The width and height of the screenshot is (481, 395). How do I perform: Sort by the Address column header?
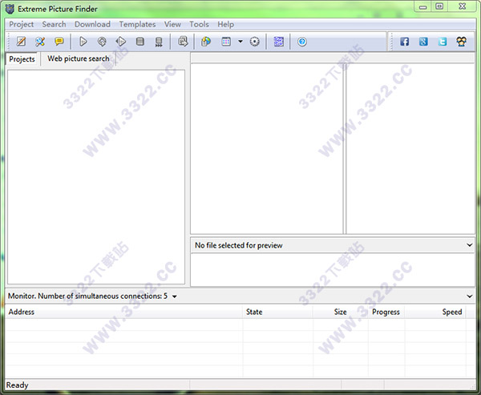[x=124, y=312]
